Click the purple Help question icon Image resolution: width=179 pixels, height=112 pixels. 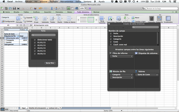(x=90, y=8)
